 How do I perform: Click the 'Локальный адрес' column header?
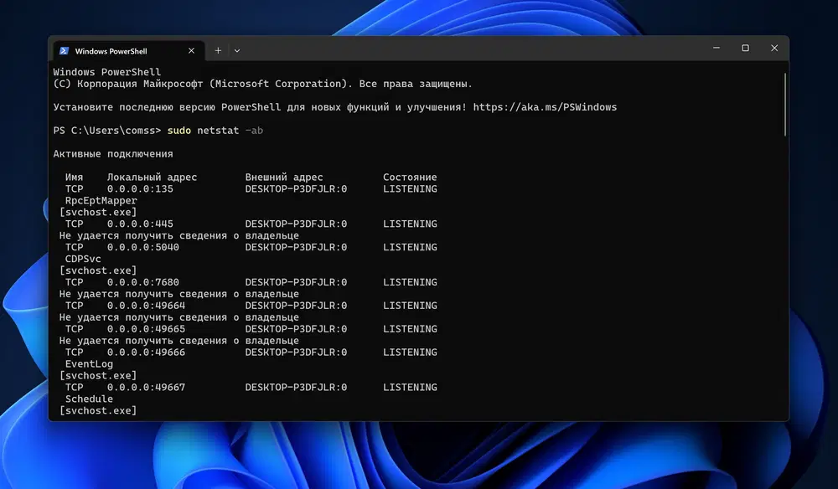click(x=152, y=177)
